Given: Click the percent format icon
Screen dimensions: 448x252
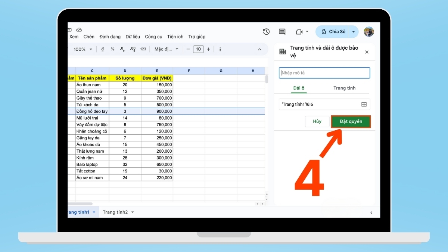Looking at the screenshot, I should (112, 49).
